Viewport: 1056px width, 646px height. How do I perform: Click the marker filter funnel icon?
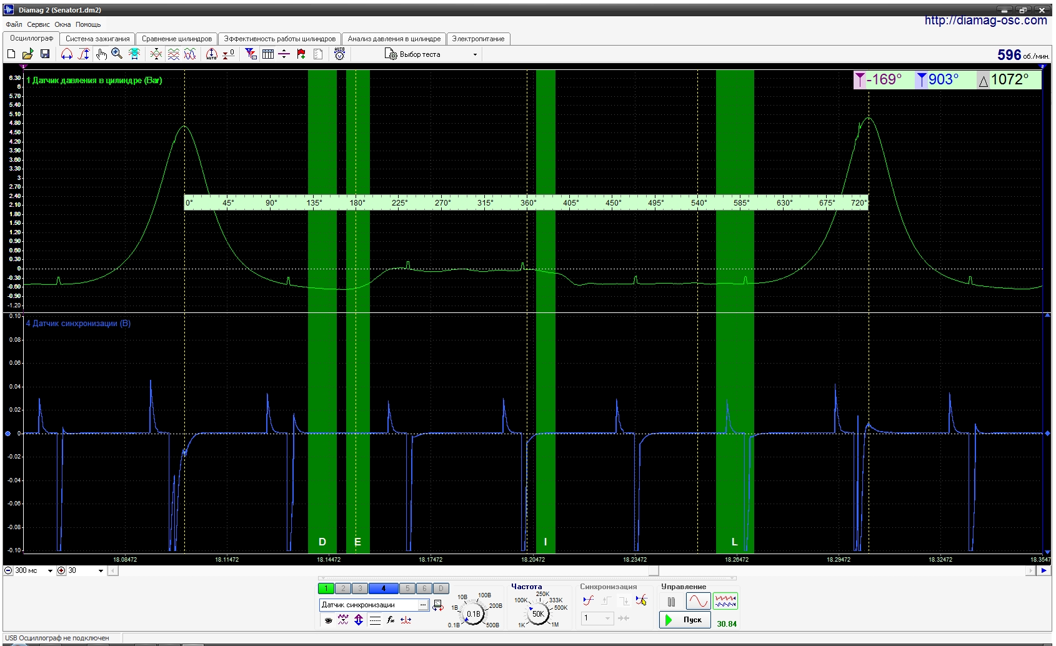point(251,54)
